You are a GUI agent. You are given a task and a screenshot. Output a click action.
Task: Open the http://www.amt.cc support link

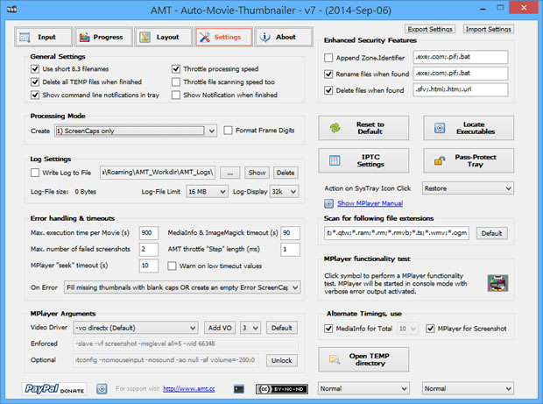coord(188,389)
